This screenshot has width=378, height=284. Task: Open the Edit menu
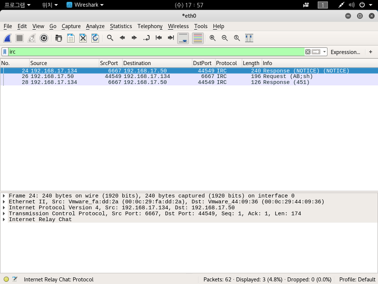click(x=22, y=27)
